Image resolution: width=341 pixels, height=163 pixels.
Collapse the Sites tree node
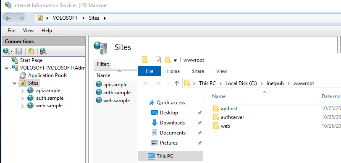[x=14, y=83]
